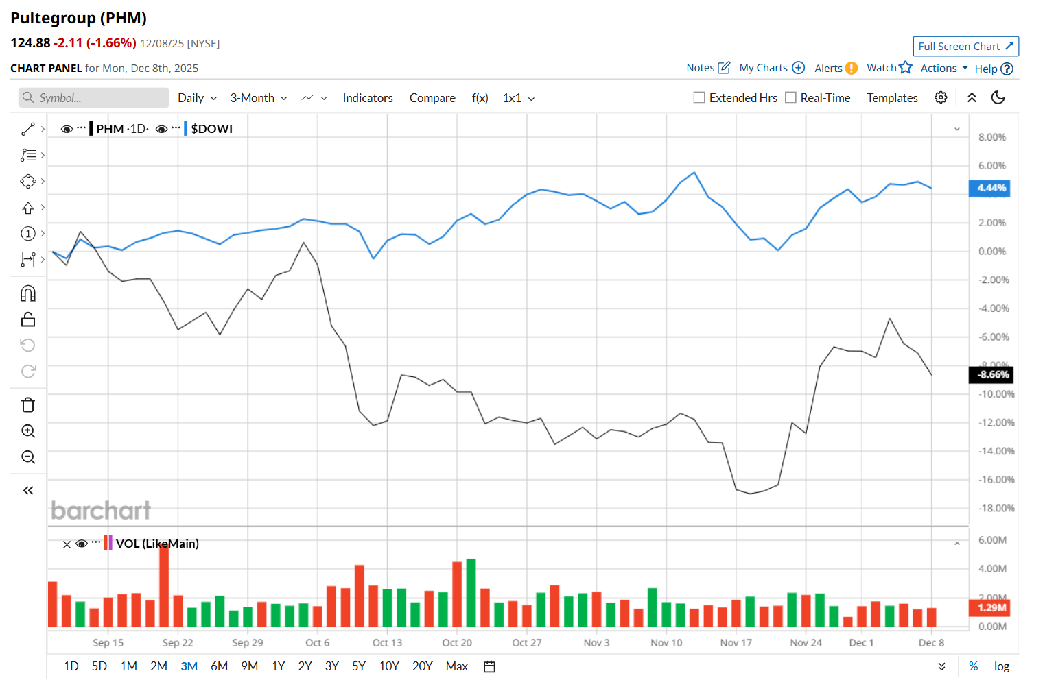Click the redo arrow icon

(28, 371)
